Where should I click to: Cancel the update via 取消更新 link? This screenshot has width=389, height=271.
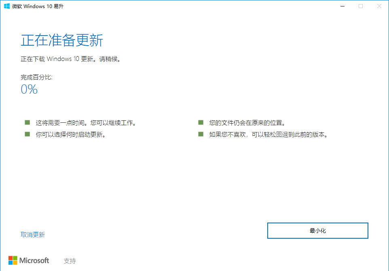pyautogui.click(x=33, y=235)
